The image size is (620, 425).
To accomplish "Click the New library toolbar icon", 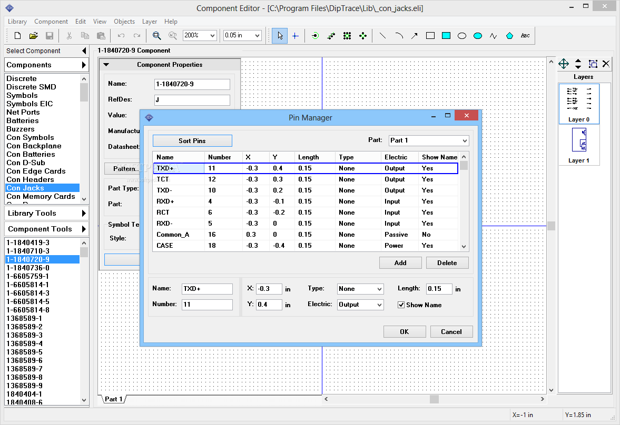I will click(x=17, y=36).
